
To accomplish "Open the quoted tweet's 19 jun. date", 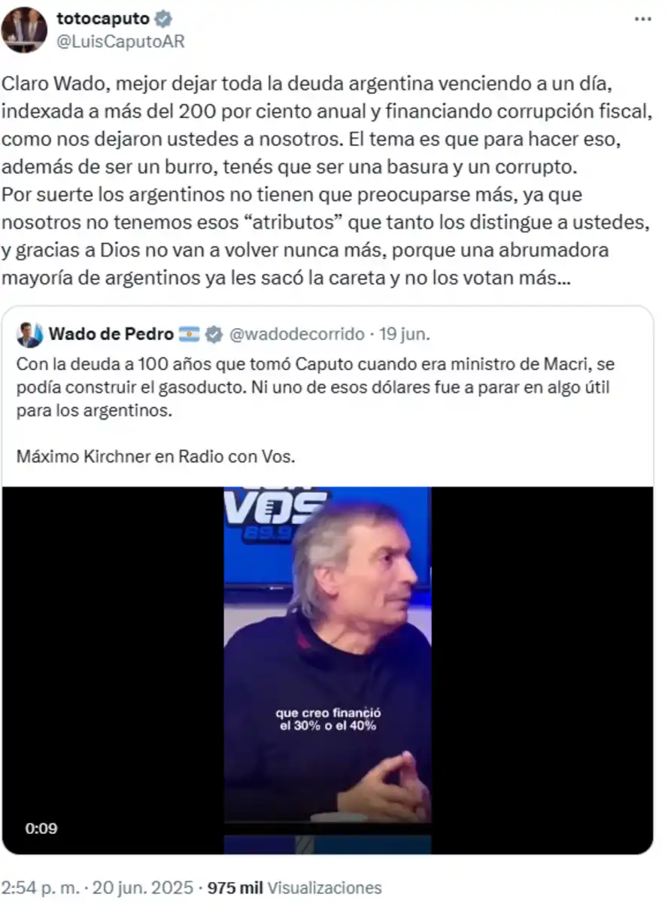I will pyautogui.click(x=404, y=333).
